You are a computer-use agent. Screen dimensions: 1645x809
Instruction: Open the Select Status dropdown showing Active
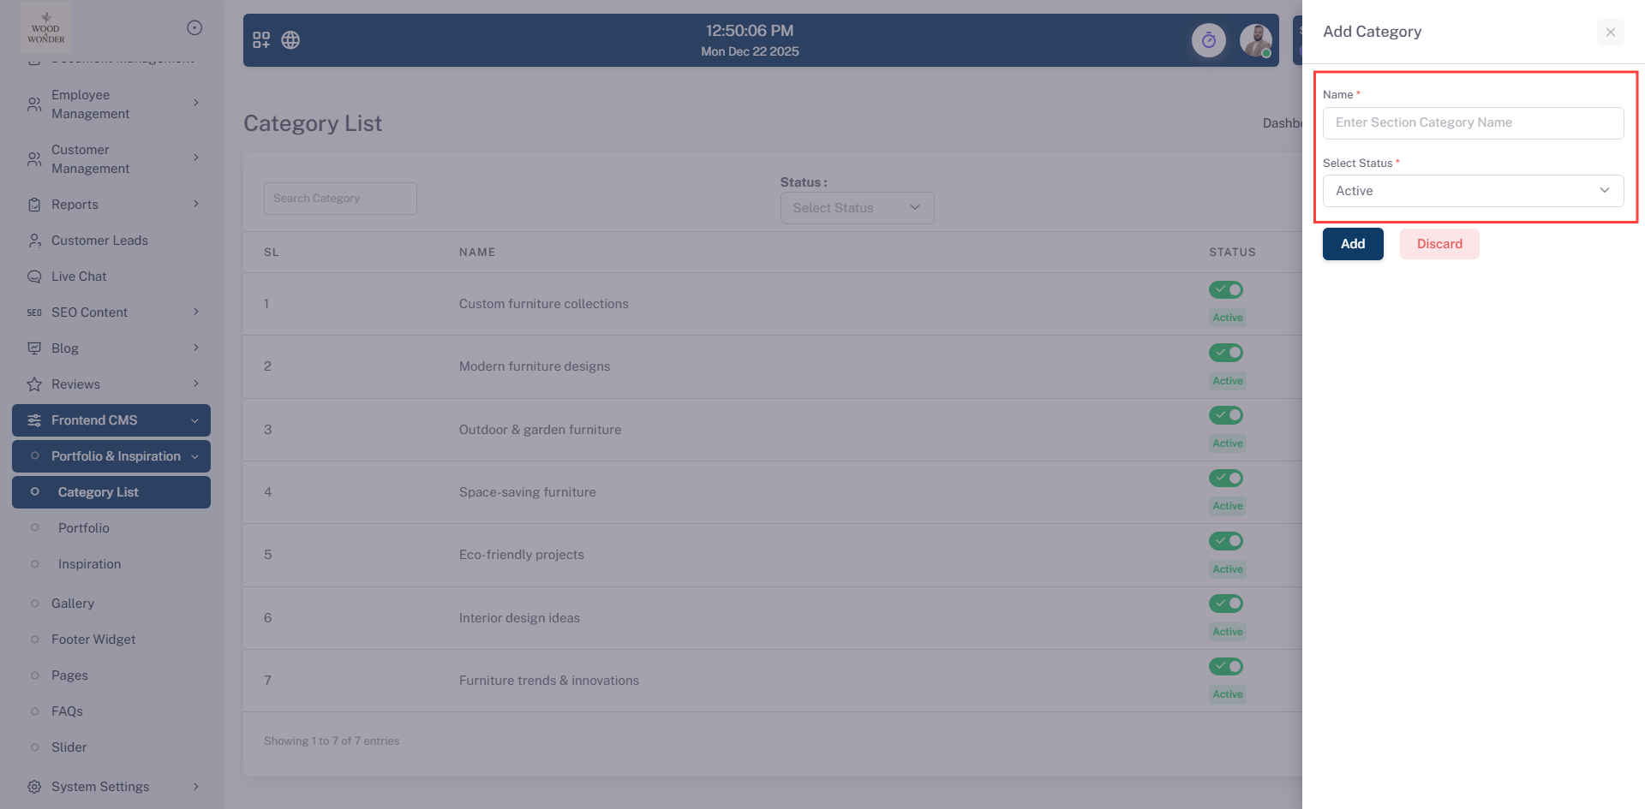tap(1472, 191)
